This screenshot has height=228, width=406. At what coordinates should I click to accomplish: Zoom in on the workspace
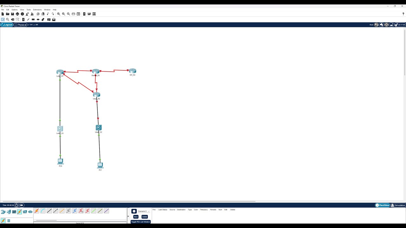tap(58, 14)
